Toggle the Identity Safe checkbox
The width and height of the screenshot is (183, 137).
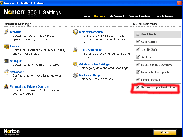[138, 49]
